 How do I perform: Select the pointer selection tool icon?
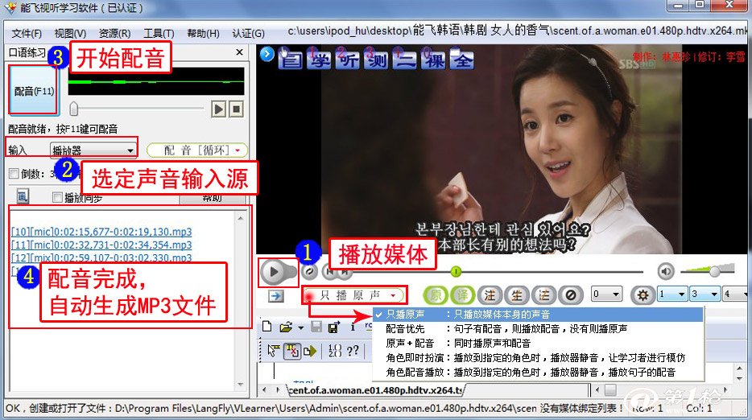(x=274, y=351)
